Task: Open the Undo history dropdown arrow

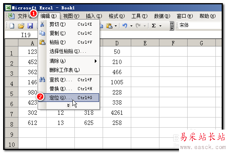Action: (x=131, y=26)
